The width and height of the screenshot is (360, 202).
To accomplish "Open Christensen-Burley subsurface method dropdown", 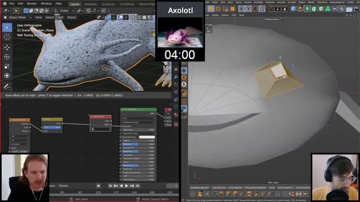I will point(138,122).
